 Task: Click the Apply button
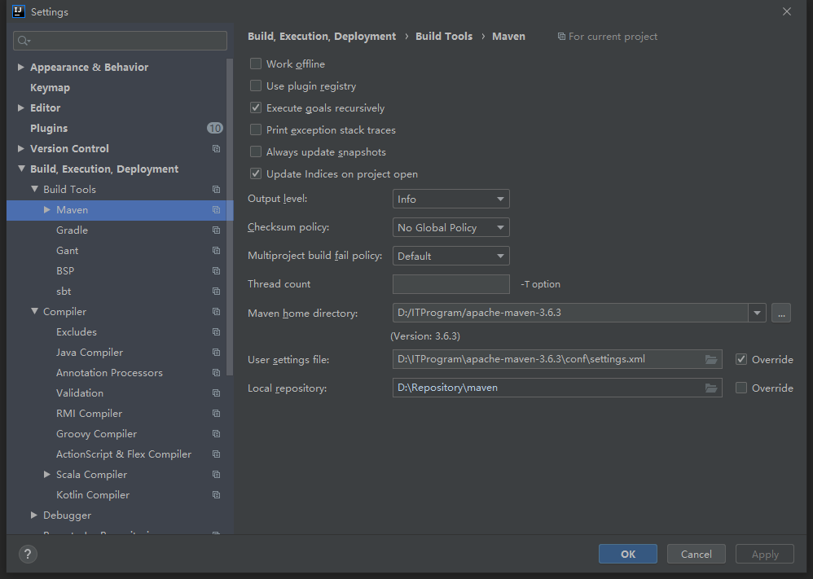pyautogui.click(x=765, y=554)
